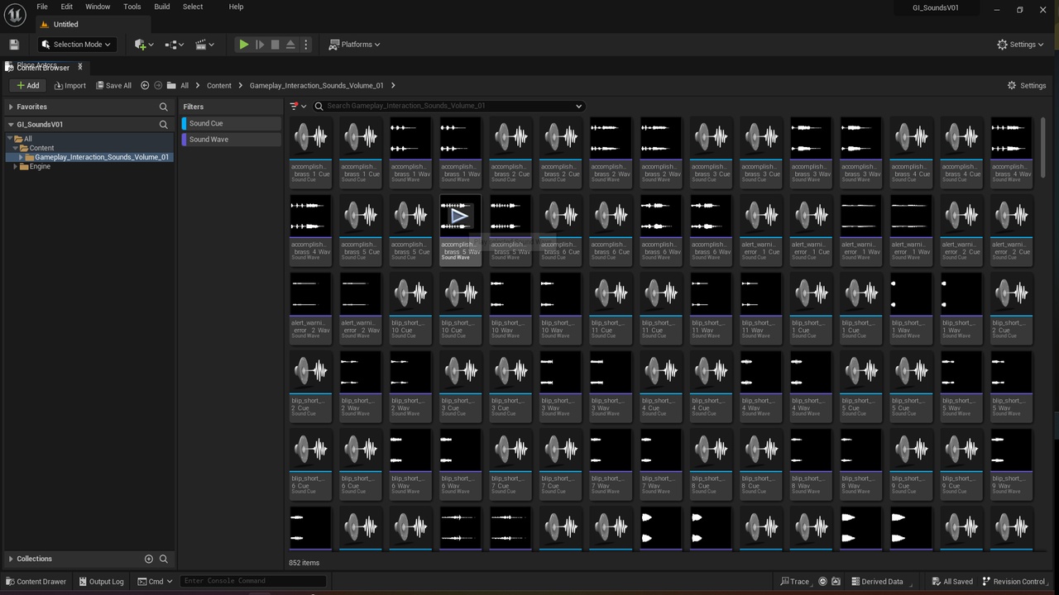Open editor Settings dropdown in main toolbar
The width and height of the screenshot is (1059, 595).
[1022, 45]
